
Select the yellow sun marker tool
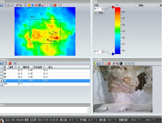29,5
